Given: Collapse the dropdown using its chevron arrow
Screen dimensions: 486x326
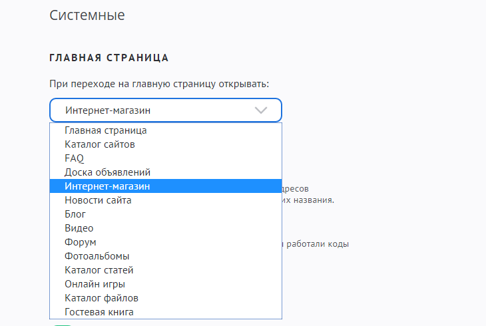Looking at the screenshot, I should pyautogui.click(x=262, y=110).
